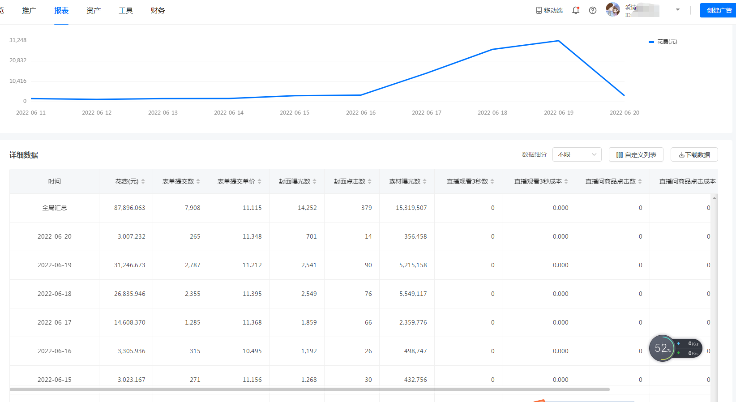This screenshot has width=736, height=402.
Task: Sort by 花费(元) column sort icon
Action: 143,181
